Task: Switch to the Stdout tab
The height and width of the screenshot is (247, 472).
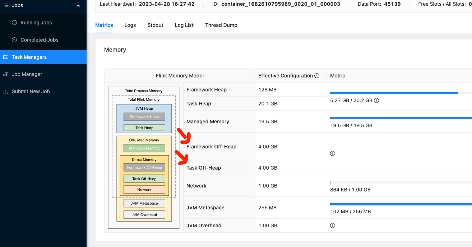Action: pyautogui.click(x=155, y=25)
